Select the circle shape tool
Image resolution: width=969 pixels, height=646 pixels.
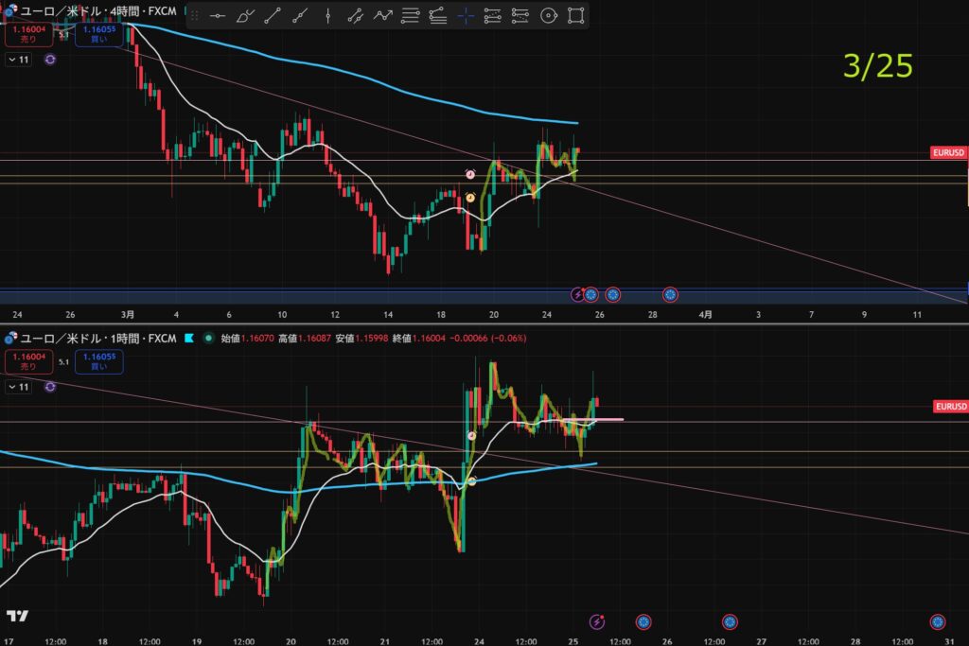548,16
